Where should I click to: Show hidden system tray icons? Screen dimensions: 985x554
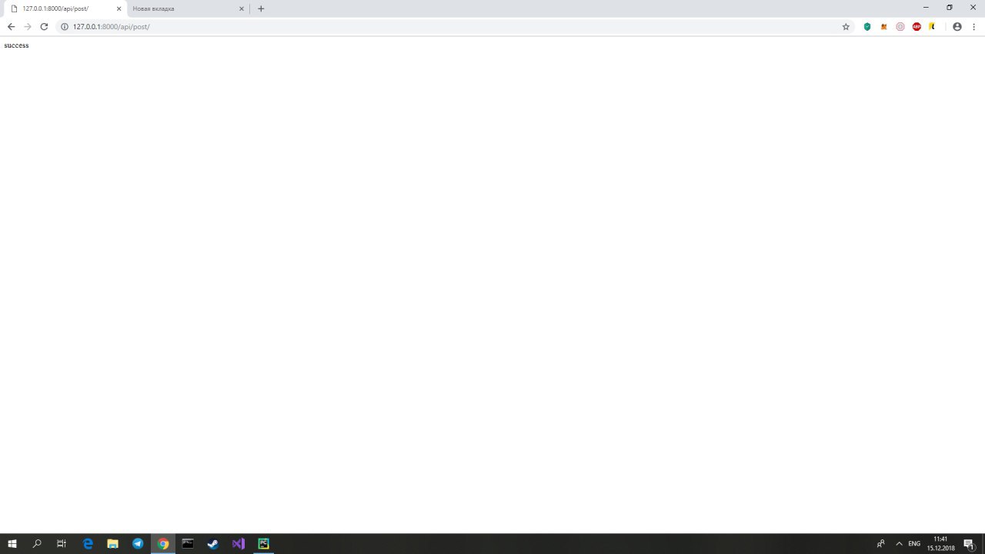tap(899, 543)
